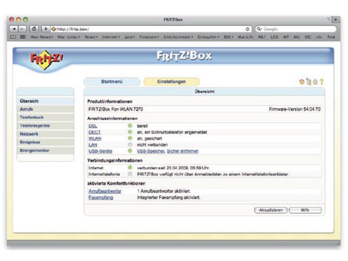Click the 'verbunden seit' Internet status text
Image resolution: width=348 pixels, height=261 pixels.
click(x=173, y=168)
